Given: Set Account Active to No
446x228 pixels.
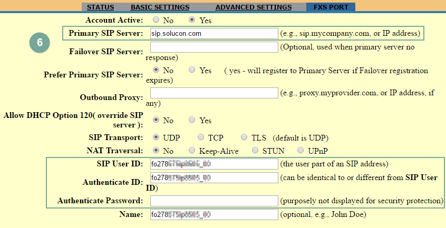Looking at the screenshot, I should (156, 20).
